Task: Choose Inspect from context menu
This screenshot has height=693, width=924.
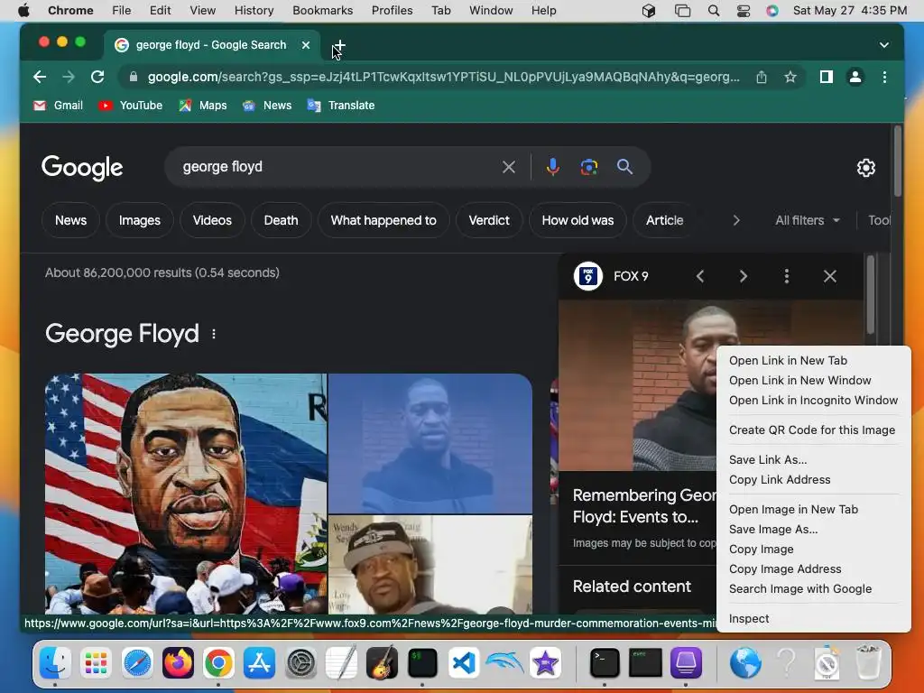Action: 749,619
